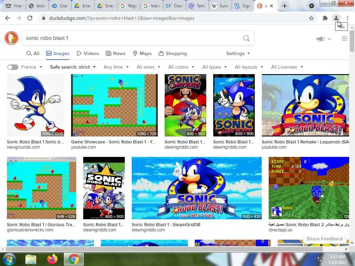Reload the page
The image size is (355, 266).
[30, 18]
